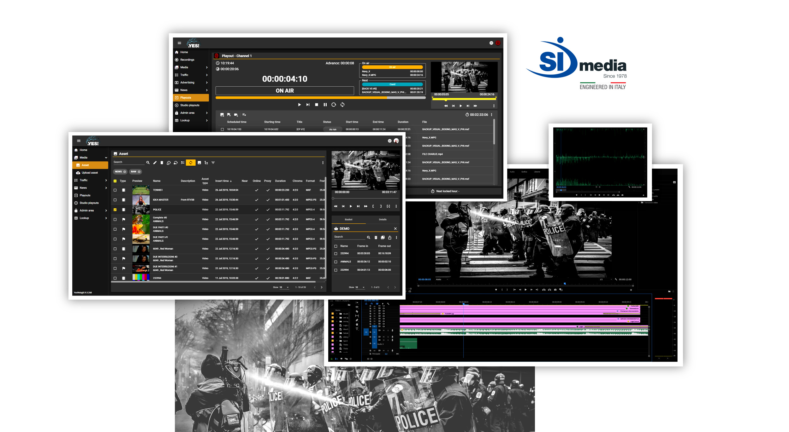The width and height of the screenshot is (789, 432).
Task: Expand Admin area in the Playout window sidebar
Action: (206, 113)
